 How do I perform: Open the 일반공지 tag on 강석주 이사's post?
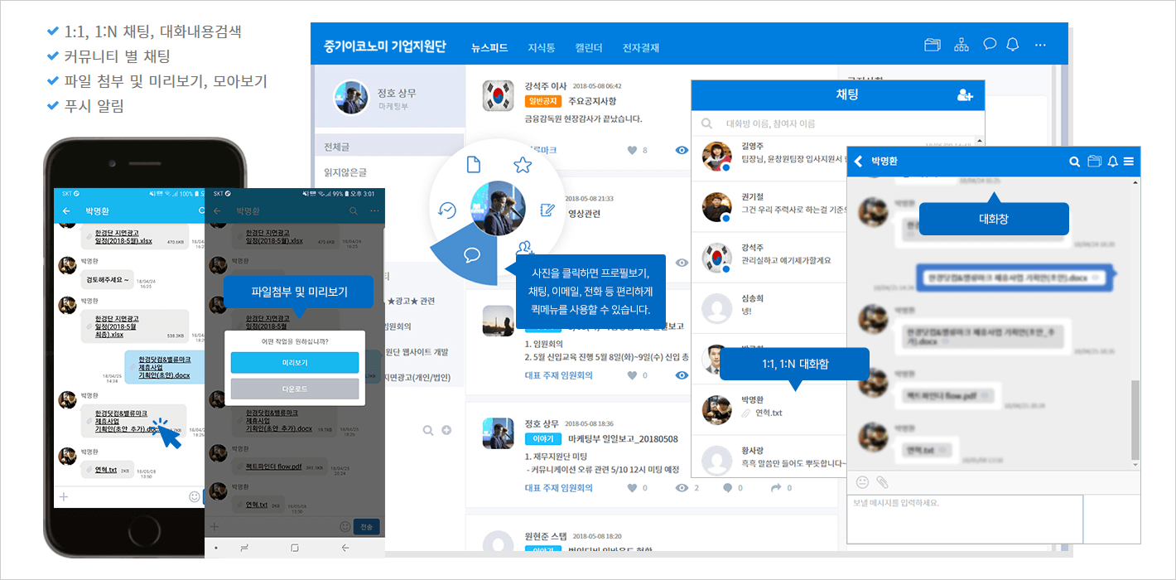click(543, 101)
